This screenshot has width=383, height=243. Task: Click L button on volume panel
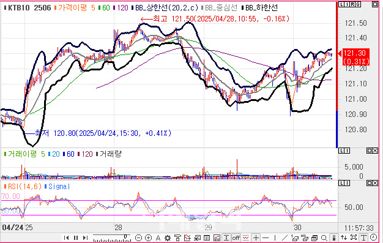click(341, 151)
